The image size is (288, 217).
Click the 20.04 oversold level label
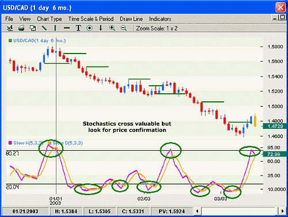tap(12, 186)
